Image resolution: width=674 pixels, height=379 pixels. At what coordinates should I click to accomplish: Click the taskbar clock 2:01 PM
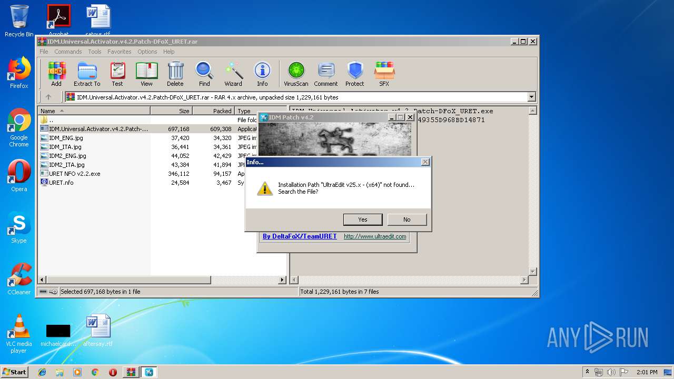click(647, 372)
